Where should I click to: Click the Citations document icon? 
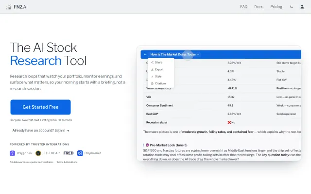(x=152, y=83)
